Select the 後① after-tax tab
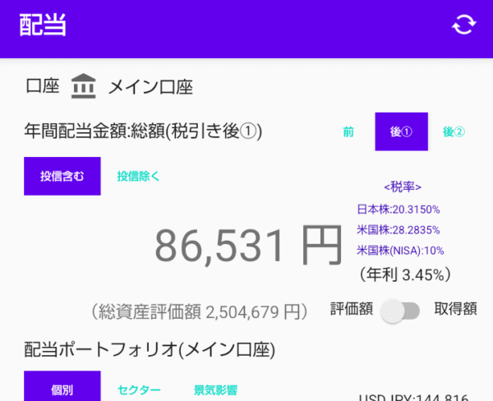The height and width of the screenshot is (401, 493). 402,131
